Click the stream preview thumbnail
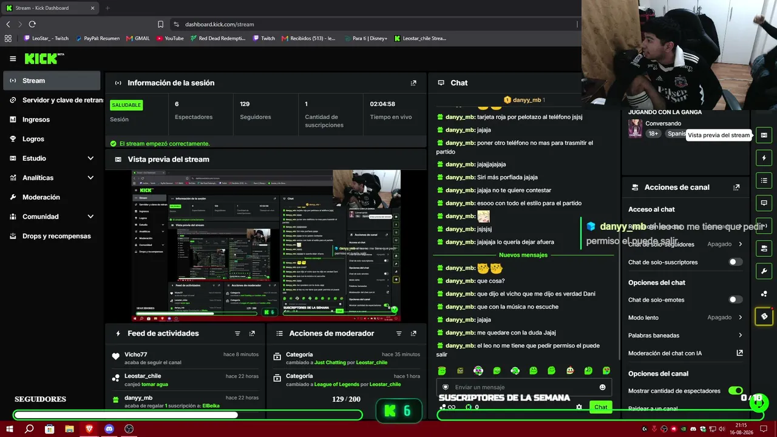 [266, 246]
